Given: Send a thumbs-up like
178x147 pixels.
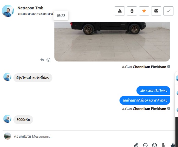Looking at the screenshot, I should (x=173, y=145).
